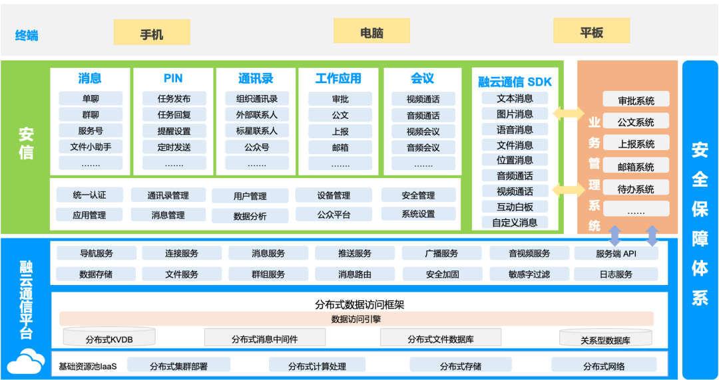Click the left blue vertical double arrow
This screenshot has width=719, height=380.
pyautogui.click(x=615, y=235)
